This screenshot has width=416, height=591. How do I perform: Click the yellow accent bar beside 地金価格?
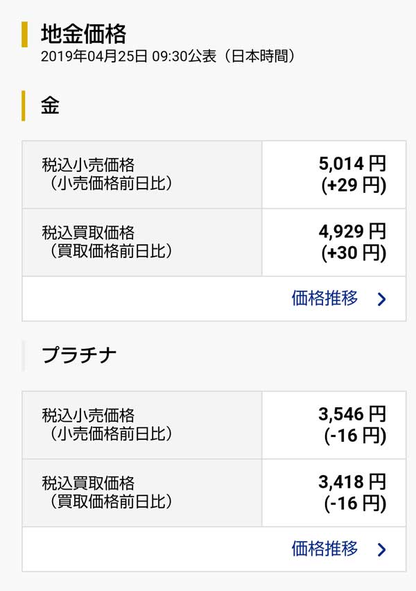(25, 34)
